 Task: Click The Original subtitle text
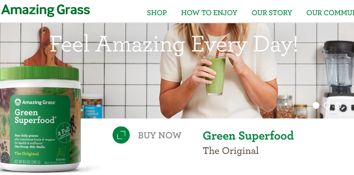pyautogui.click(x=231, y=151)
